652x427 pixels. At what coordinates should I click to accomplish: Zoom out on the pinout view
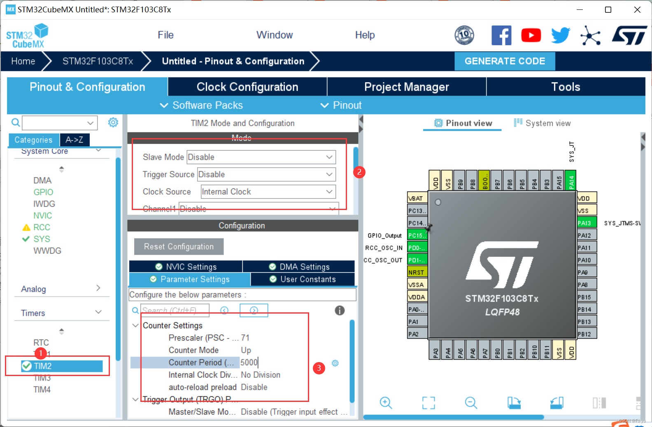pyautogui.click(x=471, y=403)
